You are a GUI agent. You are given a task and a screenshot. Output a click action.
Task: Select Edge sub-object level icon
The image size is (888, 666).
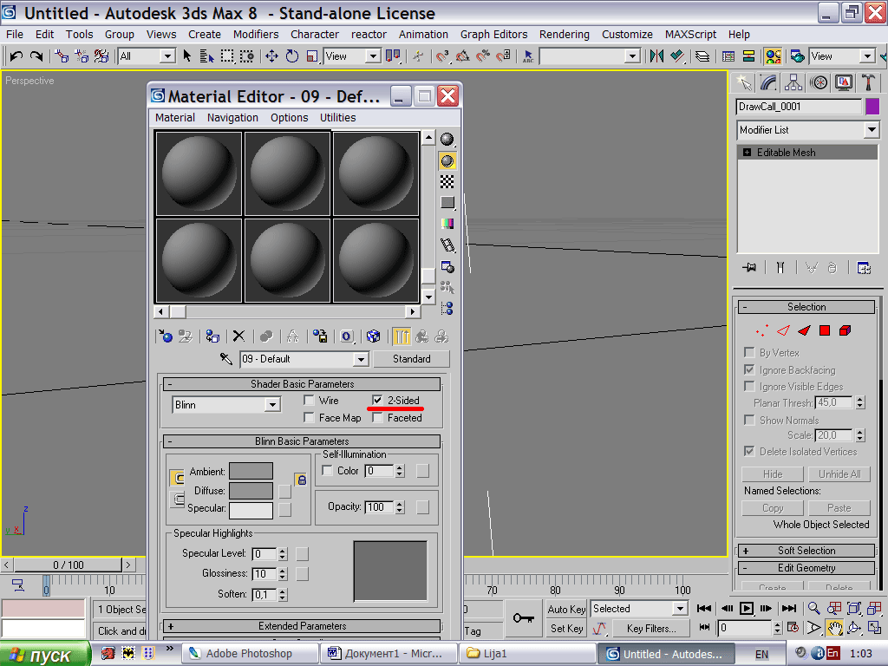[x=783, y=330]
